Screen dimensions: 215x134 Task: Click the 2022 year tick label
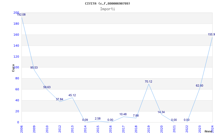point(187,129)
